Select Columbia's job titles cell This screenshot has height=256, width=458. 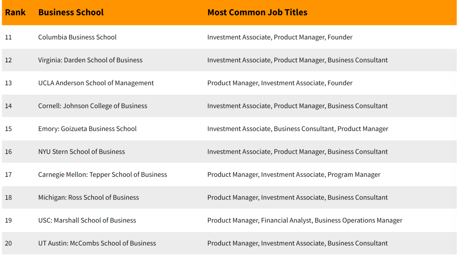click(x=280, y=37)
